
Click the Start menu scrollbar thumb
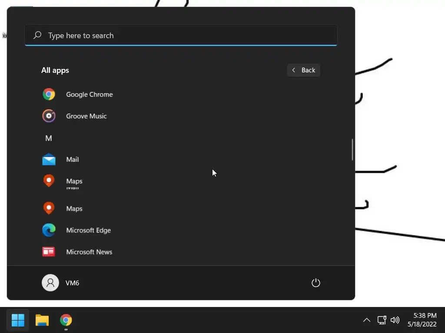pyautogui.click(x=352, y=150)
